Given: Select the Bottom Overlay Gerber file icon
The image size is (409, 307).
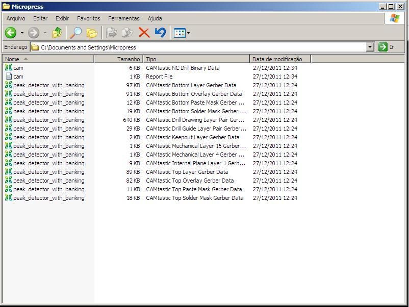Looking at the screenshot, I should tap(9, 93).
